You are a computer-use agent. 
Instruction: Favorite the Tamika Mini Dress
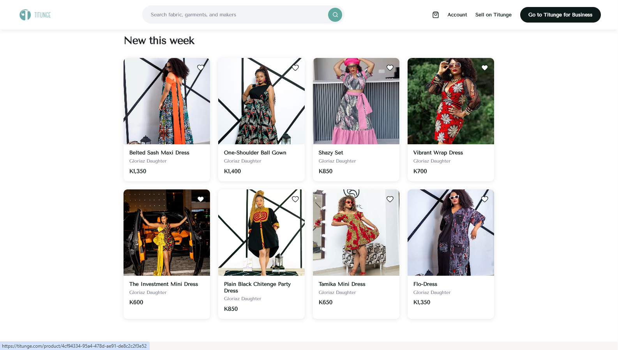click(x=390, y=199)
